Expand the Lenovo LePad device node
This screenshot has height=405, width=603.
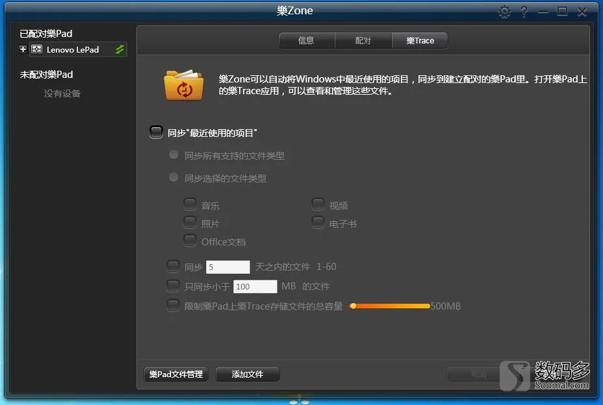[x=23, y=49]
